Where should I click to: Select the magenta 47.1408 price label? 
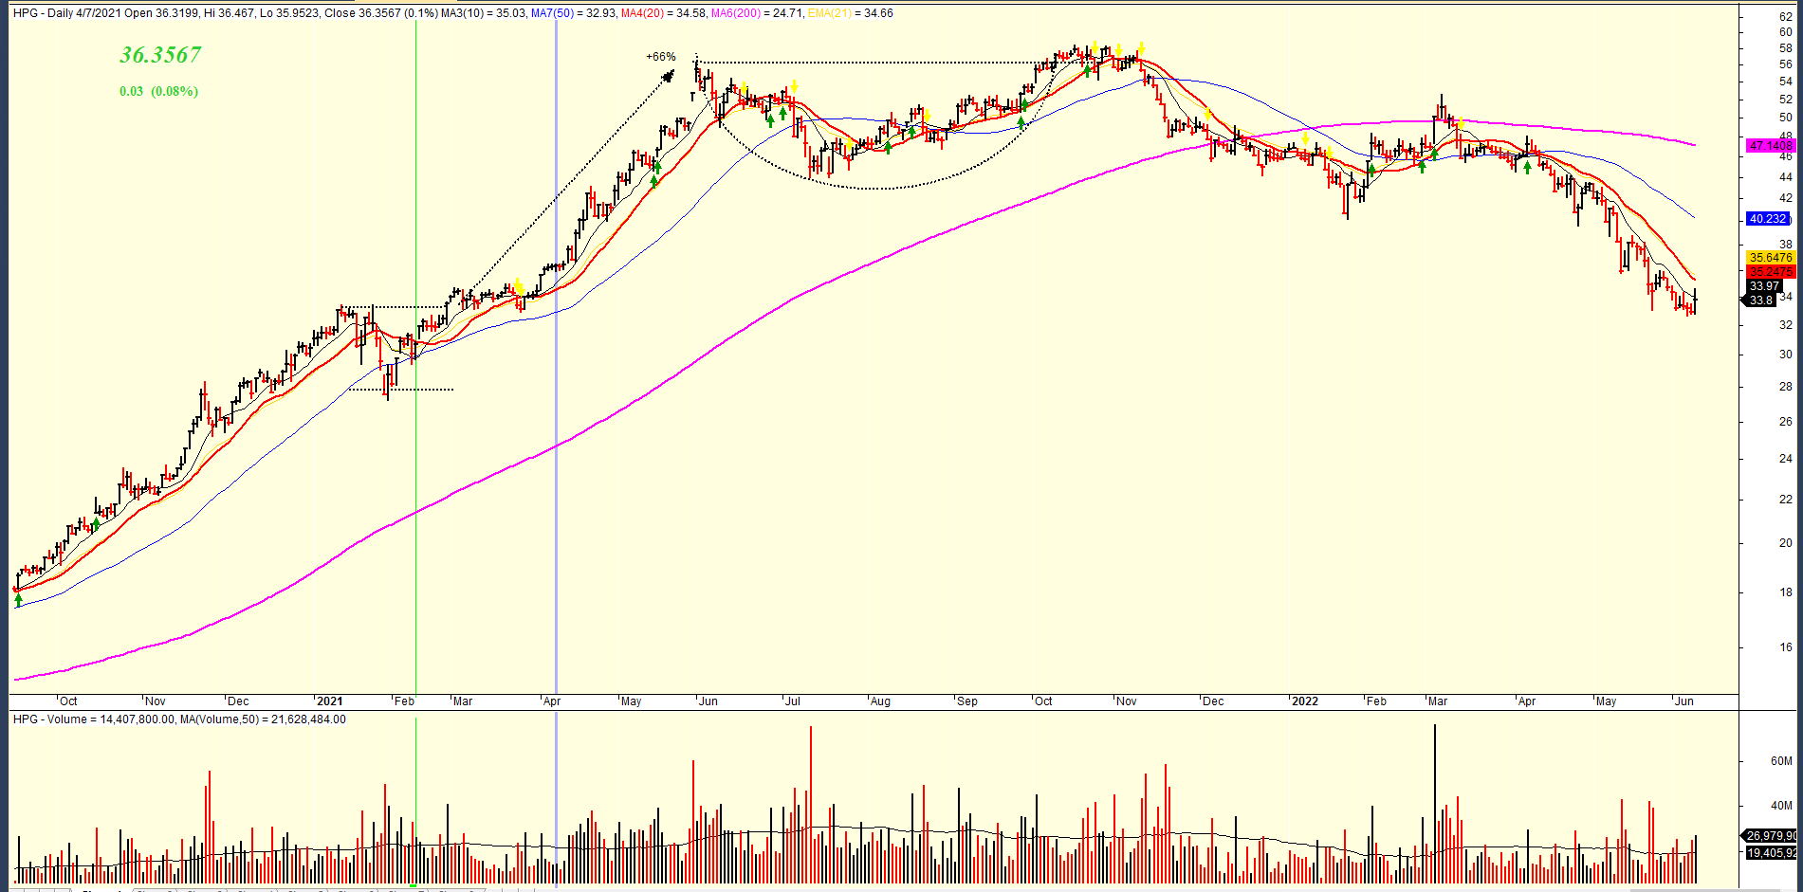click(x=1770, y=146)
